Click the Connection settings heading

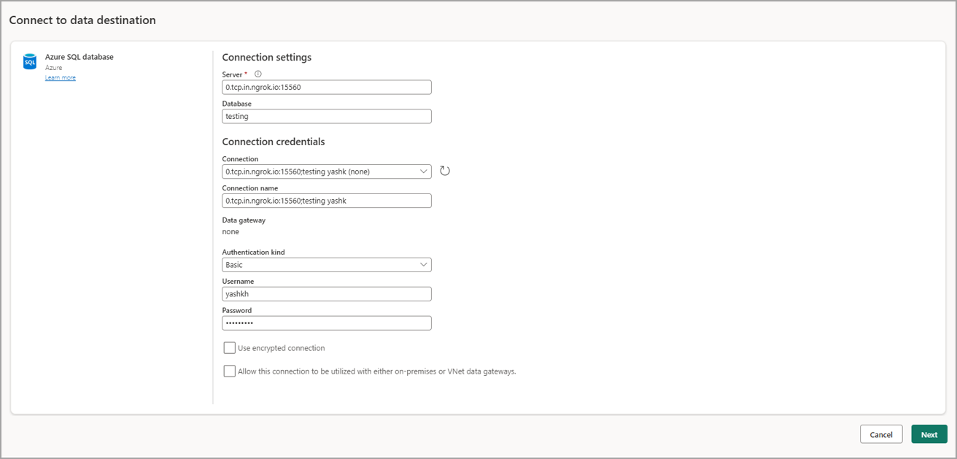pos(266,57)
